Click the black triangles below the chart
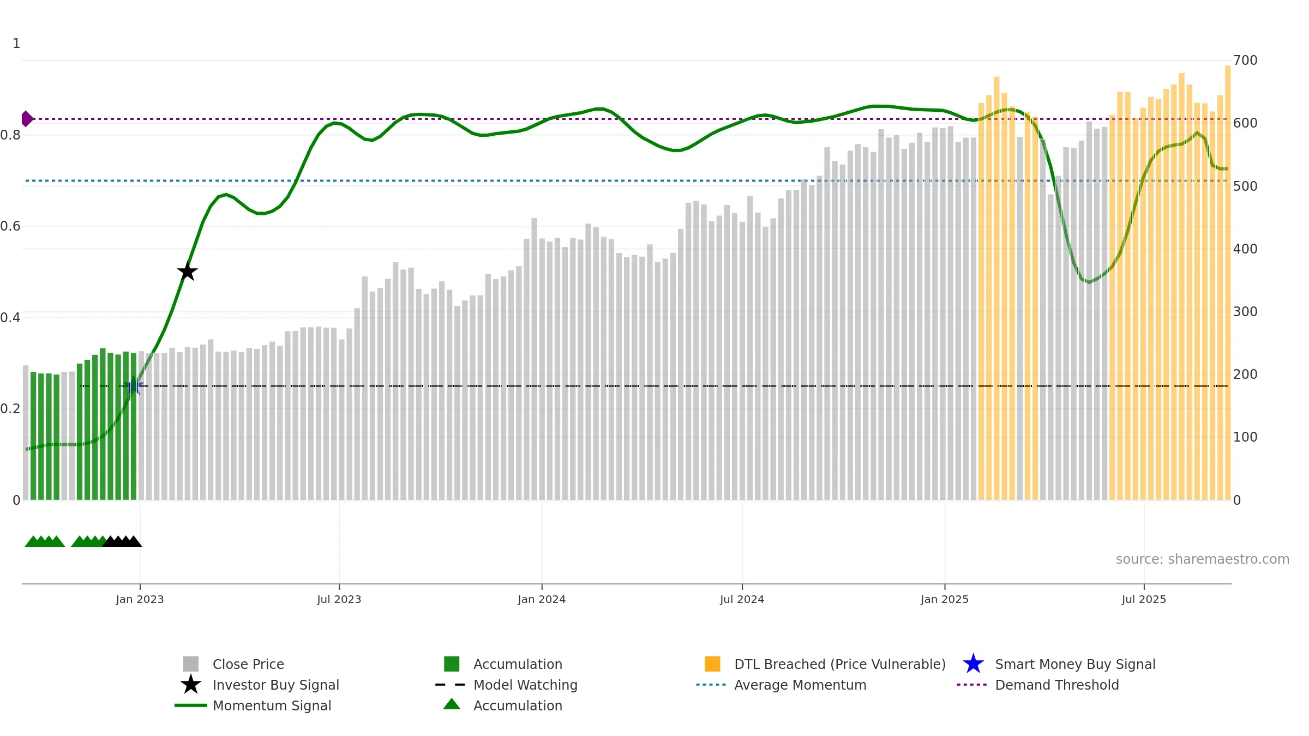The image size is (1309, 736). pyautogui.click(x=122, y=541)
